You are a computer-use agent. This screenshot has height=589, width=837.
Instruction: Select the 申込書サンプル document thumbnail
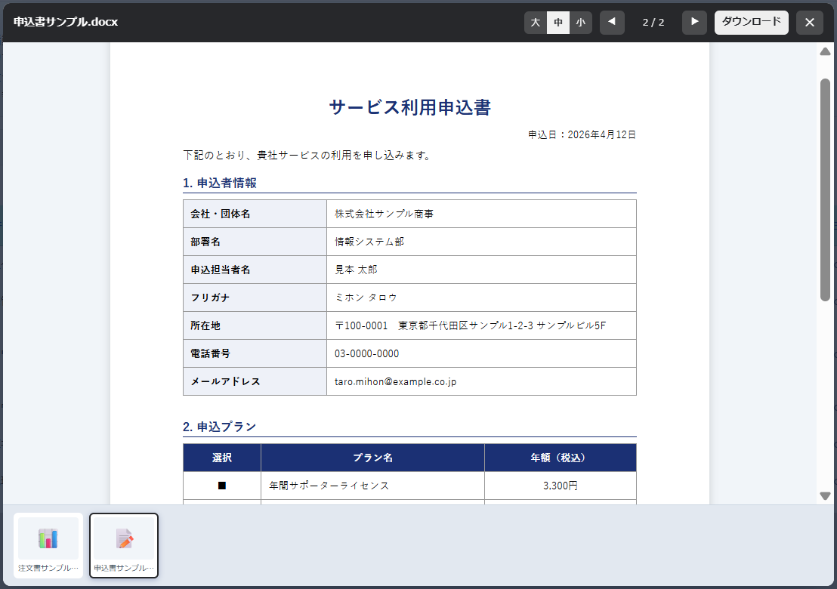coord(124,545)
